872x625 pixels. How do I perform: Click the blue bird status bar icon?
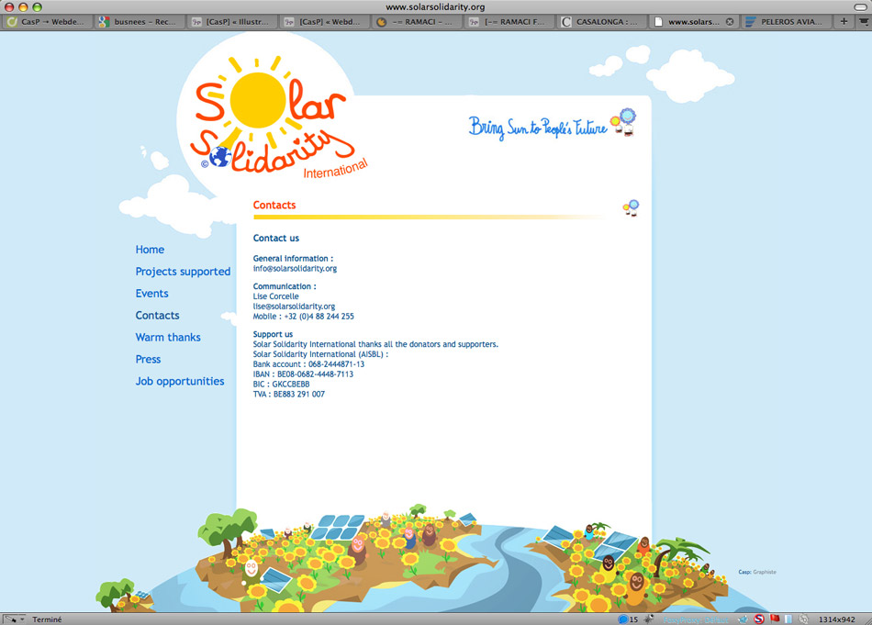point(743,619)
